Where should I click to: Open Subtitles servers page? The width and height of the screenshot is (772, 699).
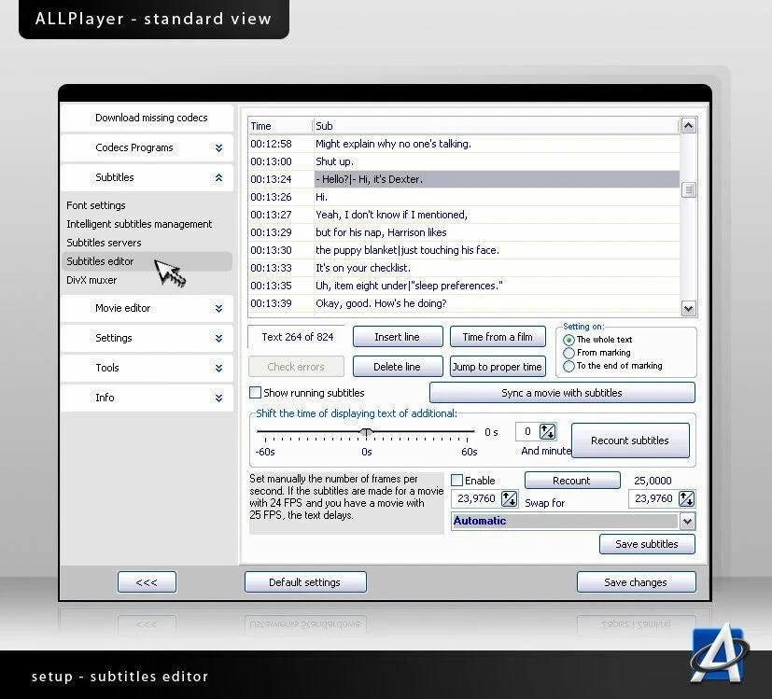[104, 243]
